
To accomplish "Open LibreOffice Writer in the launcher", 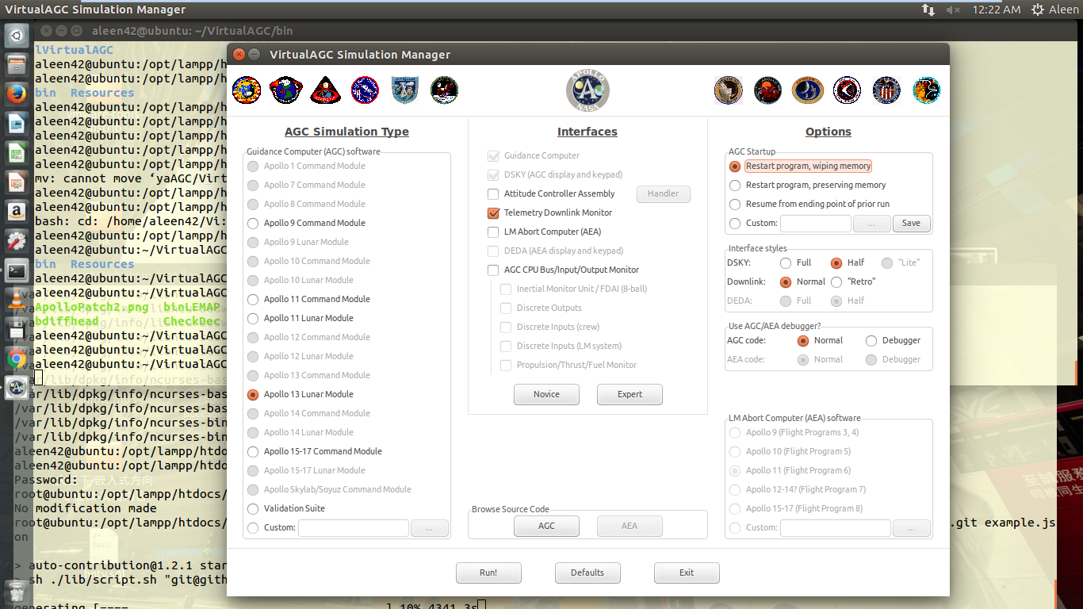I will (17, 124).
